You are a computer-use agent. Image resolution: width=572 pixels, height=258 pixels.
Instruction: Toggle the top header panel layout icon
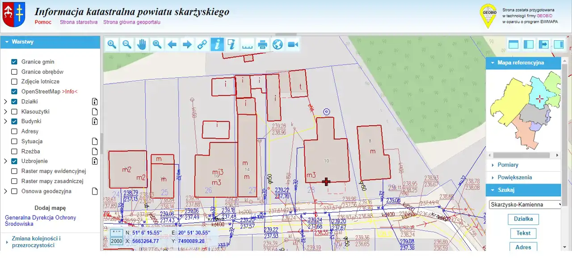tap(513, 44)
